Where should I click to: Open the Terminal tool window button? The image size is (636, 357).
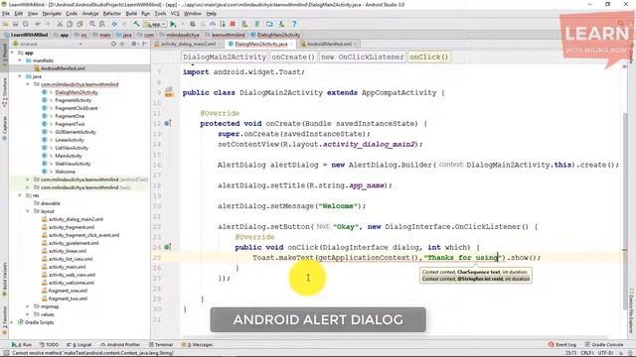point(161,344)
